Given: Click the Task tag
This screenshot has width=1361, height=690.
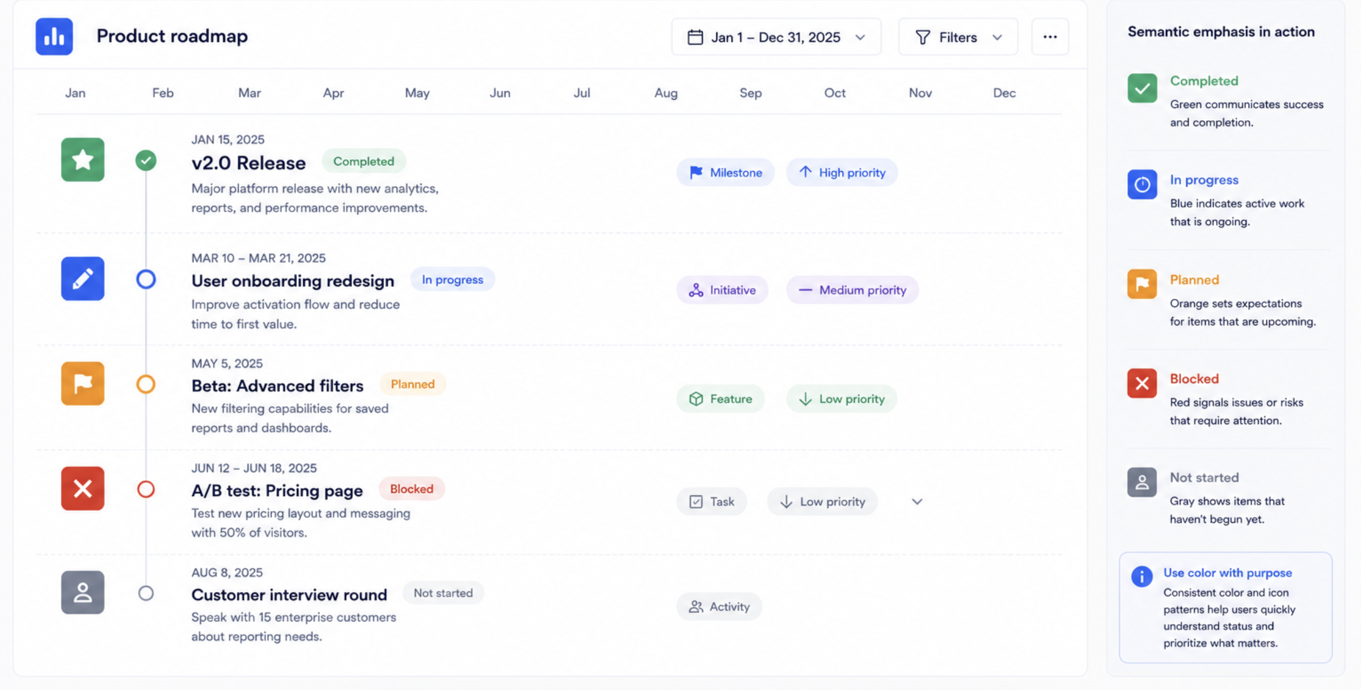Looking at the screenshot, I should pyautogui.click(x=711, y=502).
